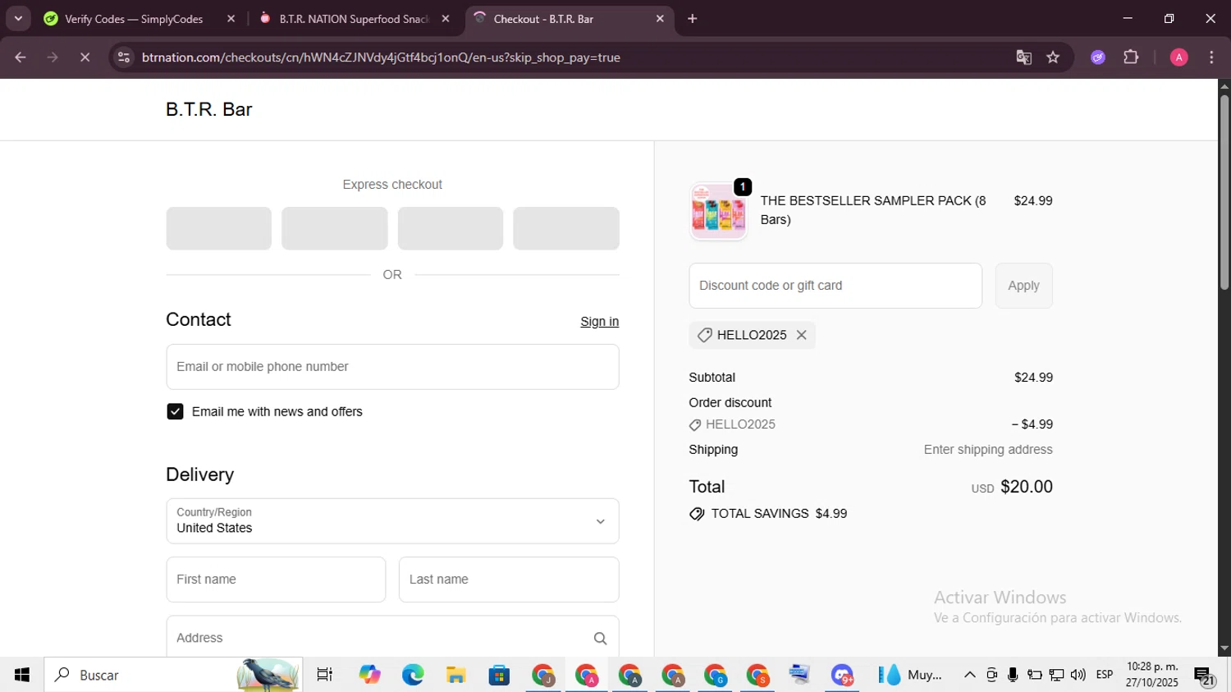Open the Windows Start menu
Image resolution: width=1231 pixels, height=692 pixels.
(21, 675)
